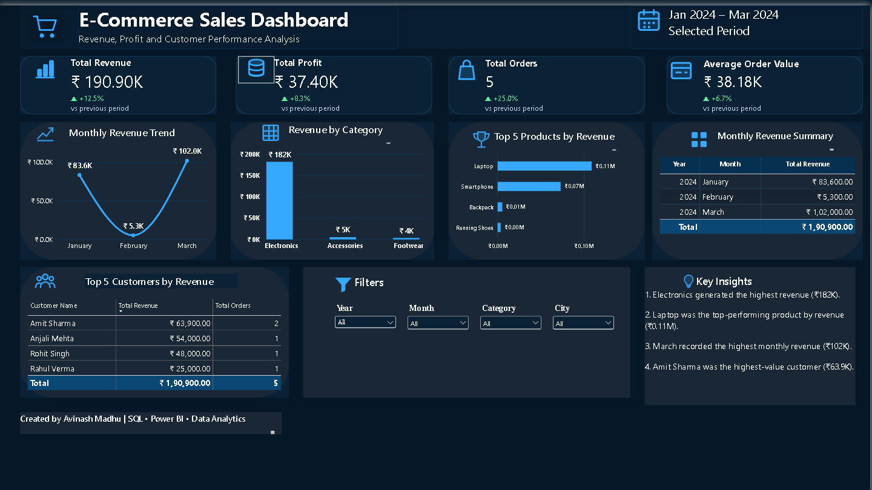The width and height of the screenshot is (872, 490).
Task: Click the credit card icon in Average Order Value card
Action: click(x=681, y=71)
